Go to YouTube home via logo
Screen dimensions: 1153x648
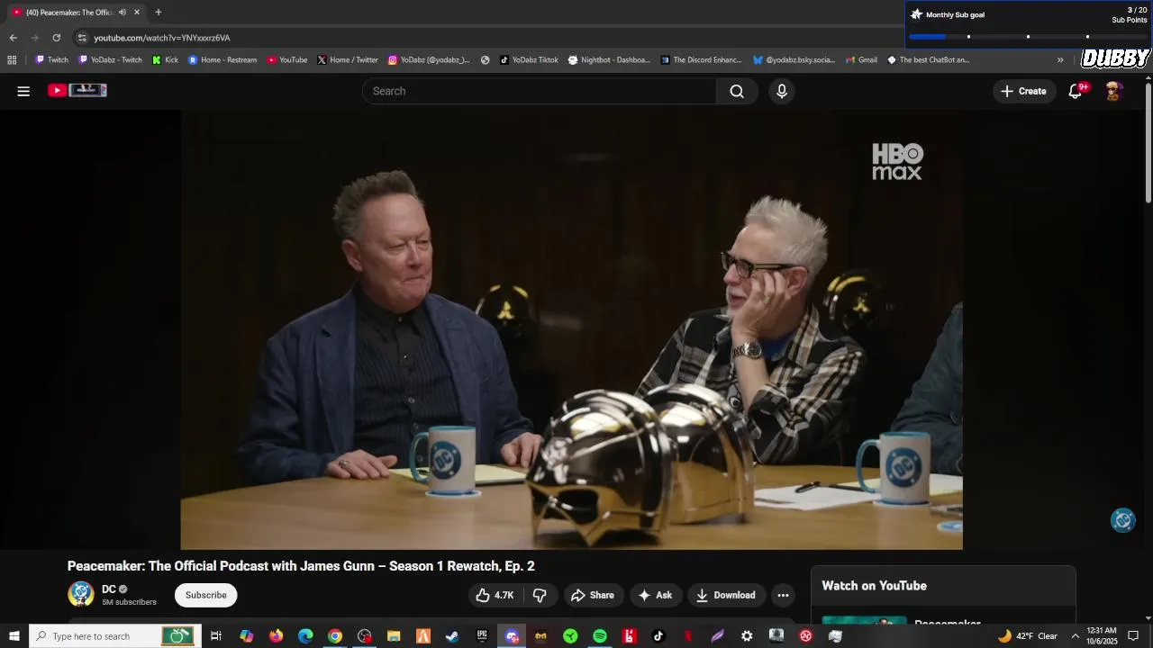click(77, 90)
